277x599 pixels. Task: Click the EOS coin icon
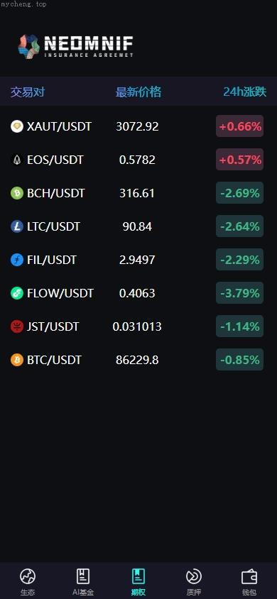pyautogui.click(x=17, y=159)
